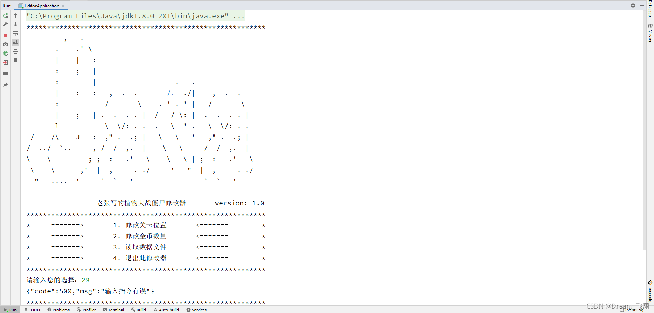The image size is (654, 313).
Task: Toggle scroll to end of console
Action: point(15,42)
